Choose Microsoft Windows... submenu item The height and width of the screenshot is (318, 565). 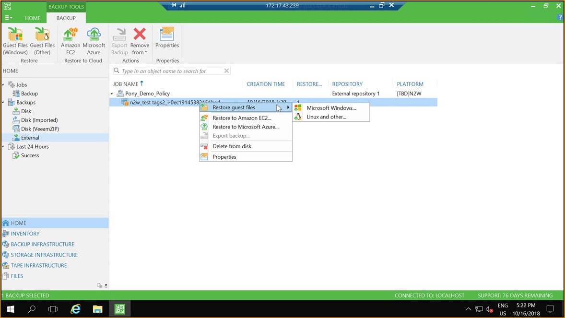(331, 108)
